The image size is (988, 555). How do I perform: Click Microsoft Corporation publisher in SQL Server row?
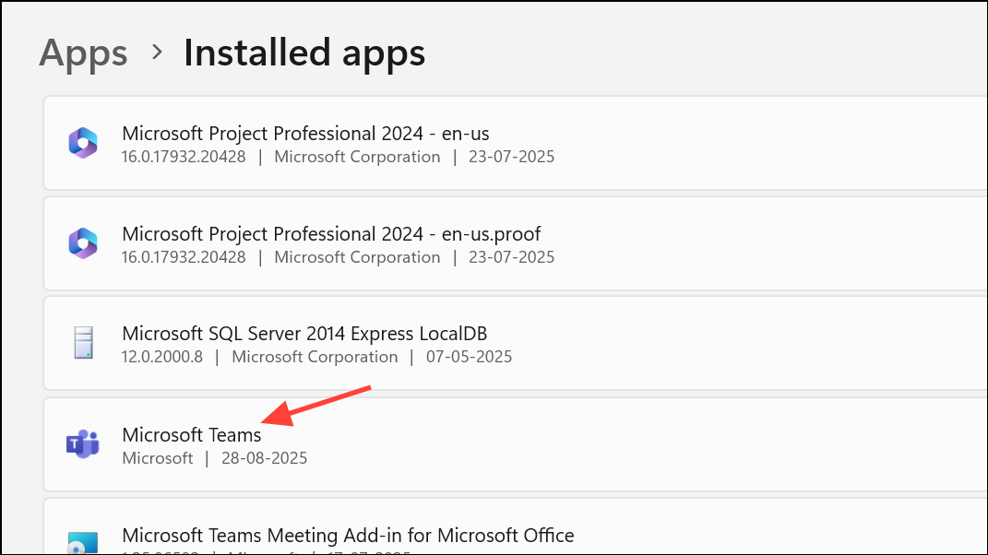pyautogui.click(x=315, y=357)
